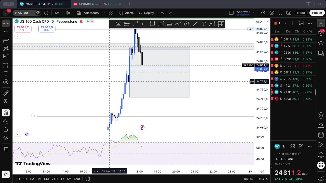Open alerts panel with 37 badge
The height and width of the screenshot is (183, 326).
(321, 33)
